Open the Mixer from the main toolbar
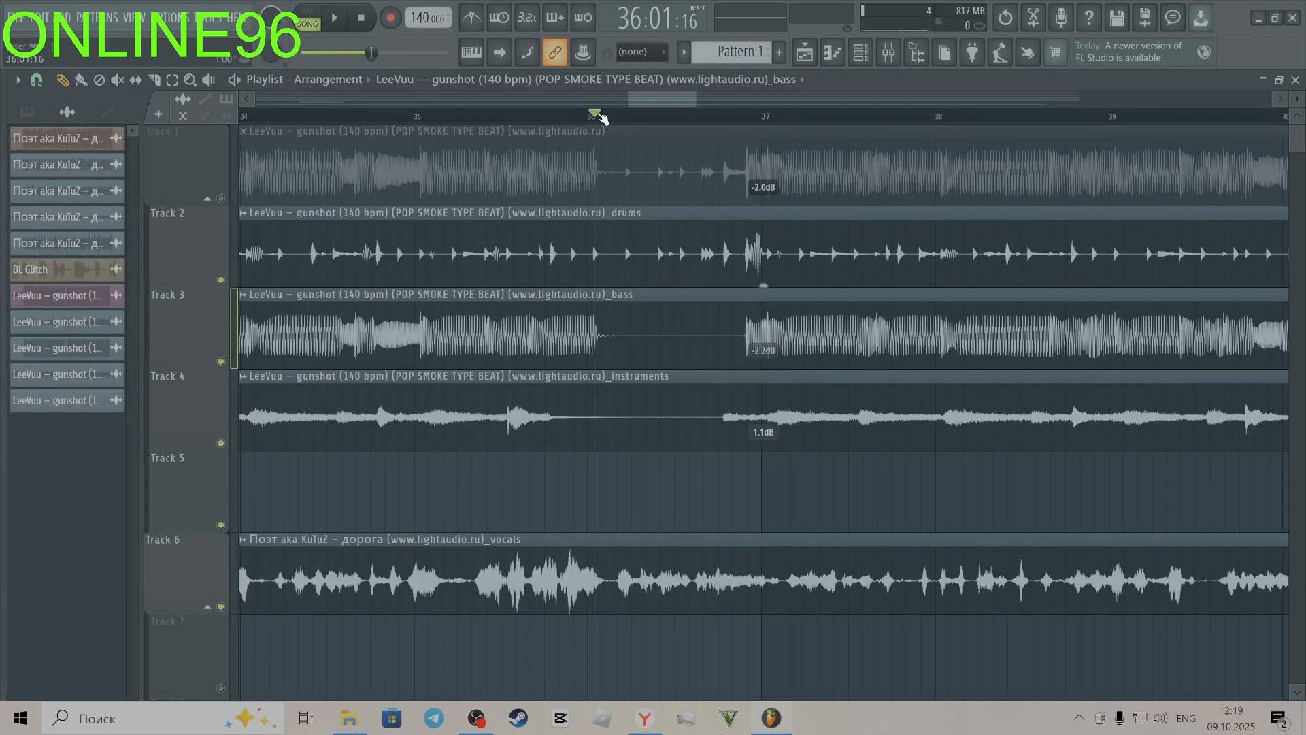1306x735 pixels. click(888, 52)
